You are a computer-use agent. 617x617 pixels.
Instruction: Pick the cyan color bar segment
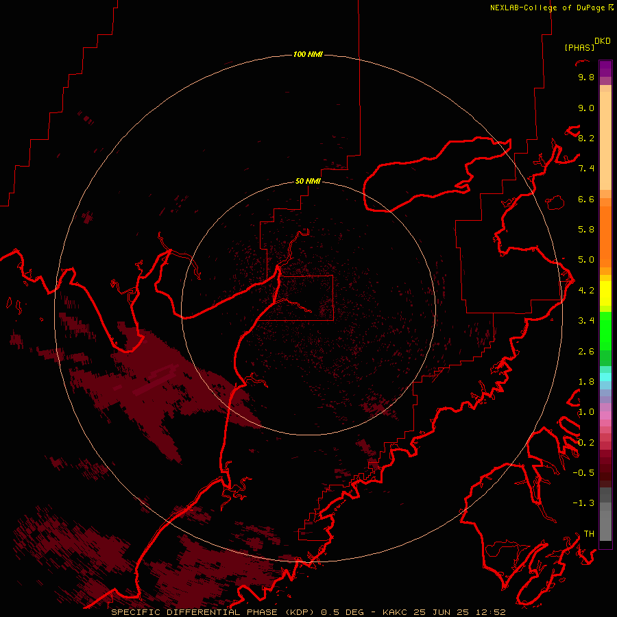point(605,377)
